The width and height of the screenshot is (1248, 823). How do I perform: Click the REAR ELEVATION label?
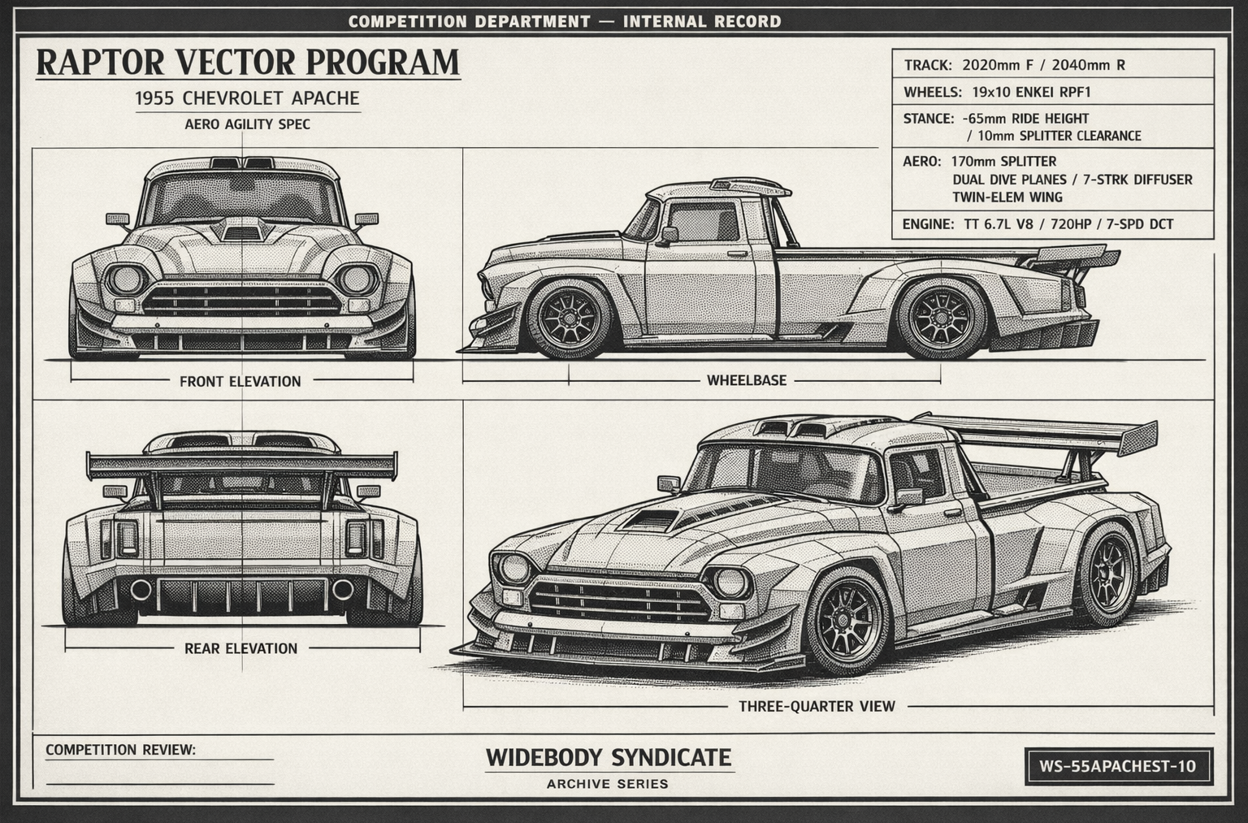point(241,648)
